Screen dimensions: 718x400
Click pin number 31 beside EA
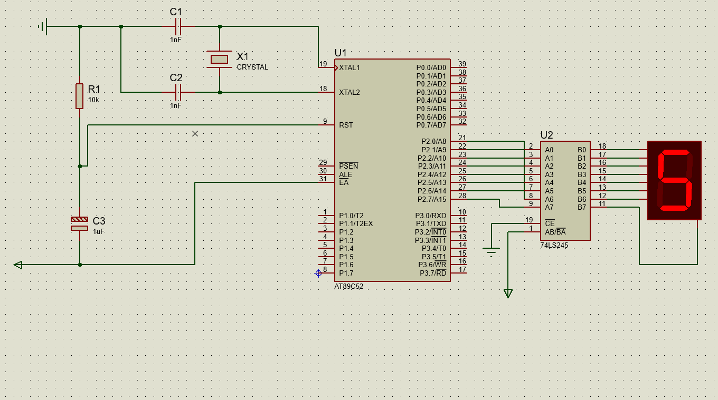(323, 179)
